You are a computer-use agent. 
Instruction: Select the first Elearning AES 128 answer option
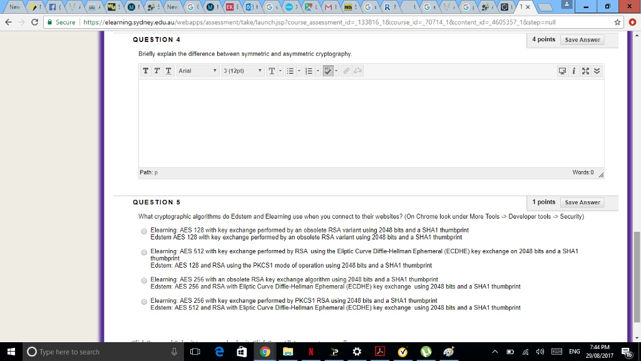[x=143, y=231]
